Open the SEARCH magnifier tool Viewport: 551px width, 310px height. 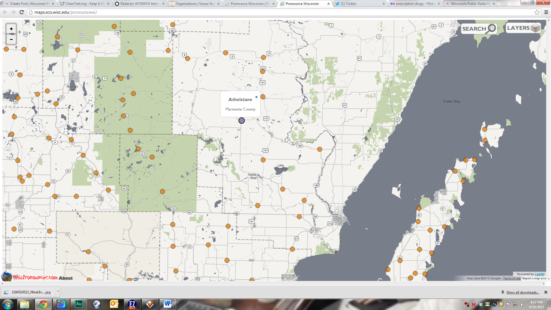(479, 28)
